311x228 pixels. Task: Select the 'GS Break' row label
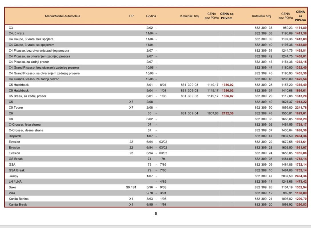pos(16,159)
